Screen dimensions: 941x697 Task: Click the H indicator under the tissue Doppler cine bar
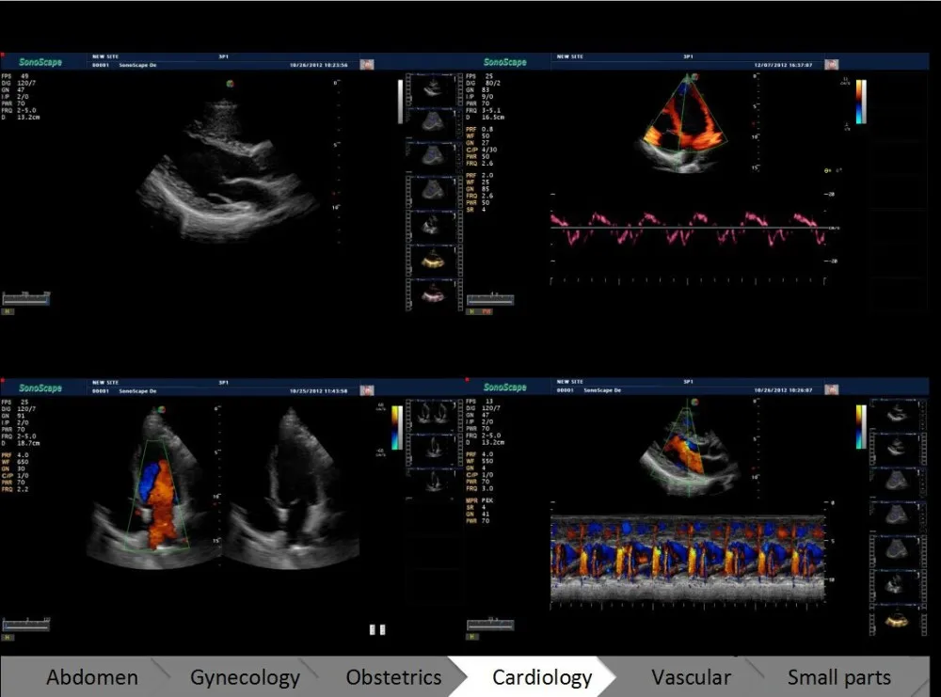tap(472, 312)
